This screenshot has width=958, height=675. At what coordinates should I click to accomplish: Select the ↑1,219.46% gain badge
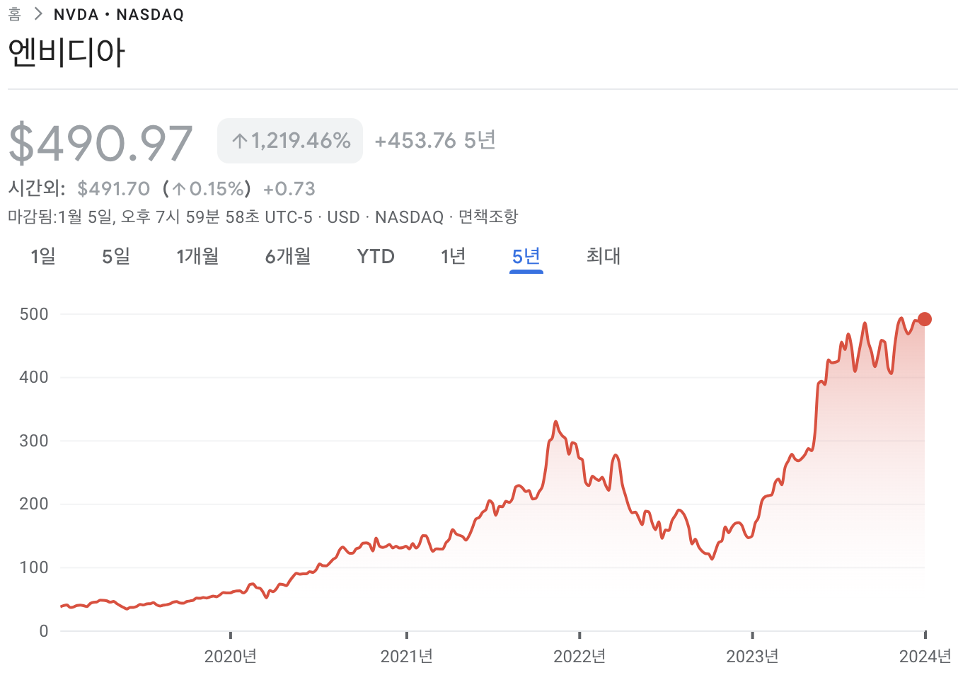click(x=289, y=140)
